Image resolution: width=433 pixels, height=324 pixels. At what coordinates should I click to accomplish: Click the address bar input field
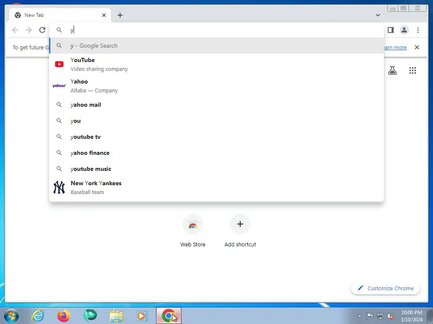[216, 30]
